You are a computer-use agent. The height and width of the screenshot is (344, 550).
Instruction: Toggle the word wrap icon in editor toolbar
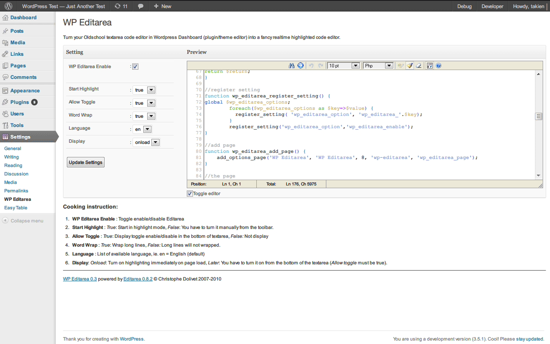(430, 66)
